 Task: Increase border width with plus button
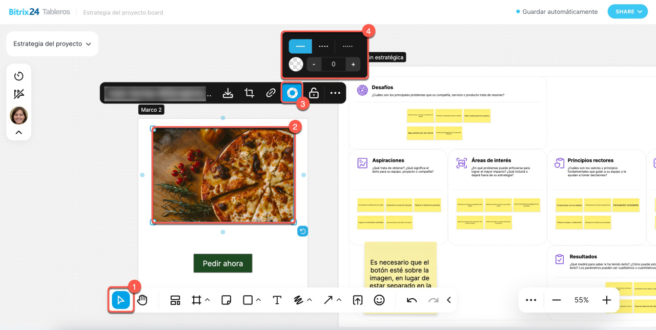point(353,64)
